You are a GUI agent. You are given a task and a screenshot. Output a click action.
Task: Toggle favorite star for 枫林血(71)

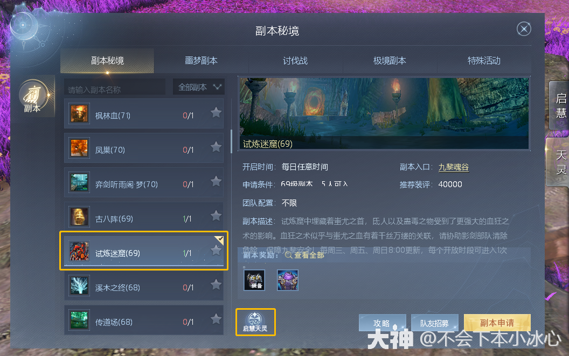[x=216, y=112]
